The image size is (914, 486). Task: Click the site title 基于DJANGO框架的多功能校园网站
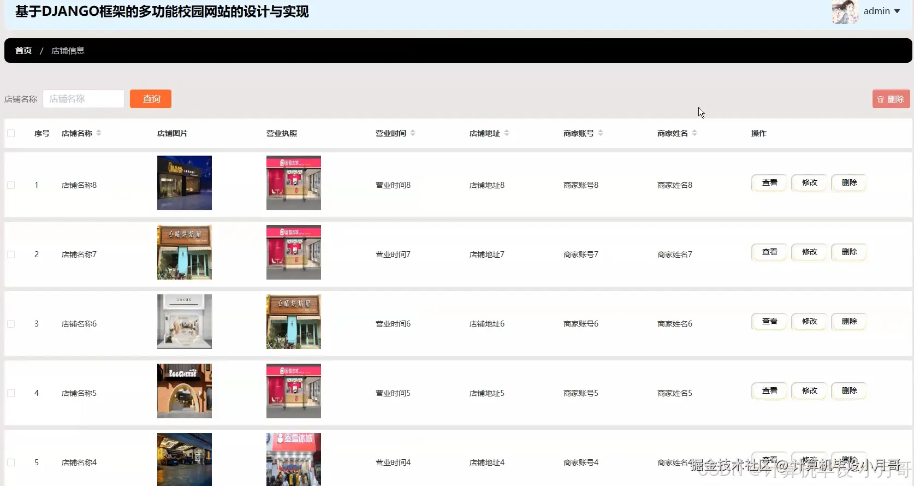162,11
